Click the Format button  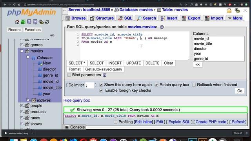click(75, 69)
